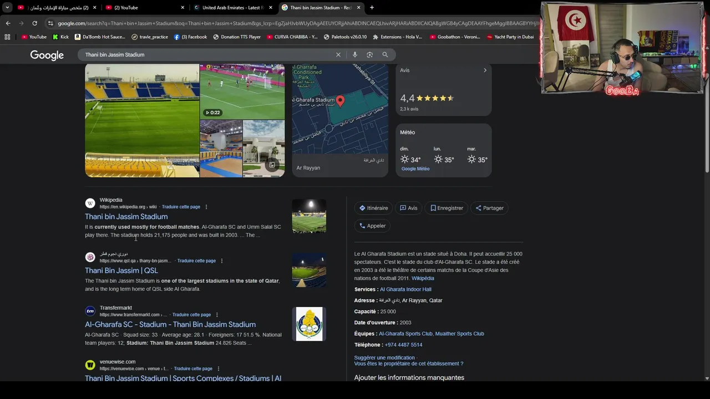Open the Paletools v26.0.10 bookmark
Image resolution: width=710 pixels, height=399 pixels.
tap(345, 37)
